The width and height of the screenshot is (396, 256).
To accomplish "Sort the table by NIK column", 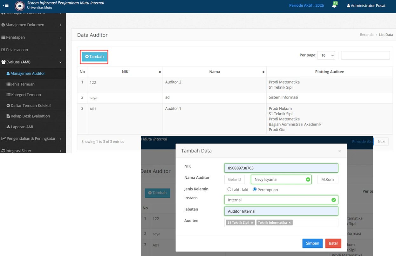I will [x=125, y=72].
